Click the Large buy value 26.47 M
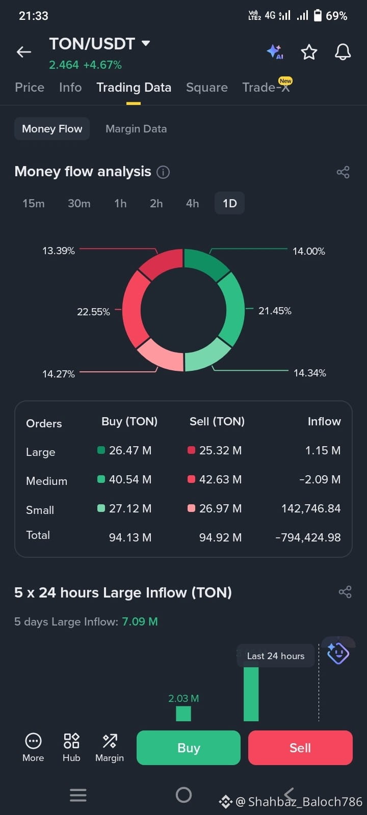The width and height of the screenshot is (367, 815). pos(130,450)
